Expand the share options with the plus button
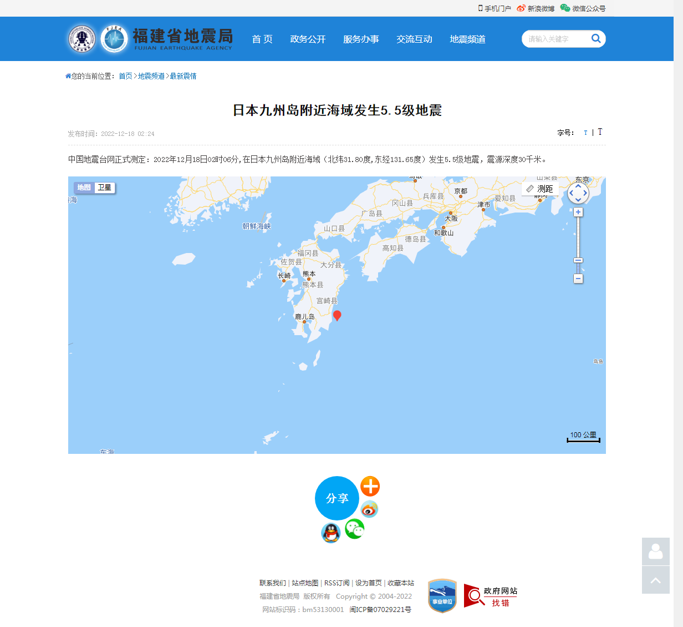This screenshot has height=627, width=683. click(370, 487)
